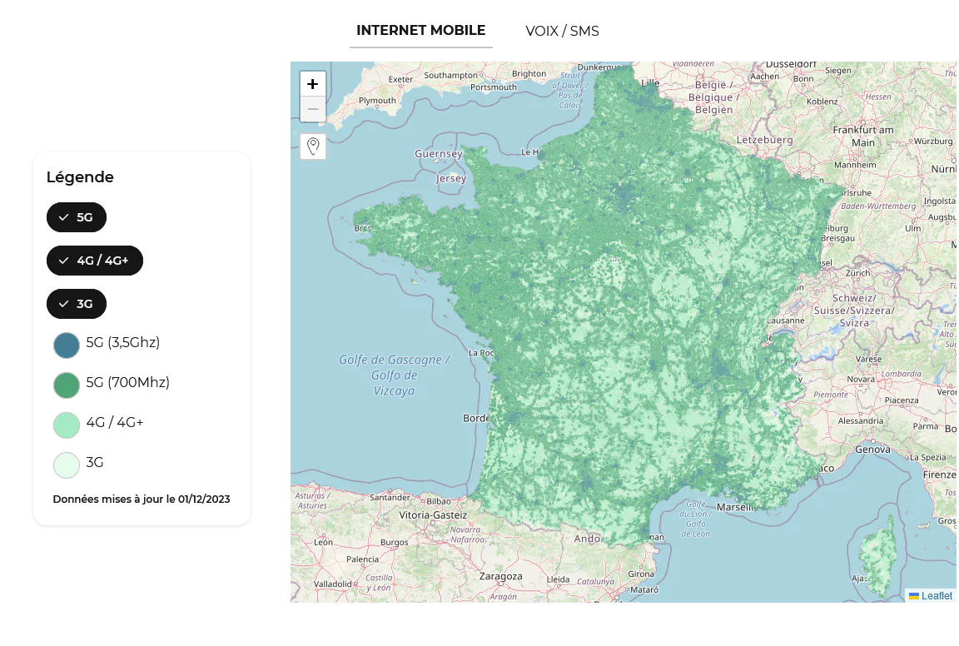Click Corsica island on the map
The width and height of the screenshot is (959, 646).
(x=880, y=559)
